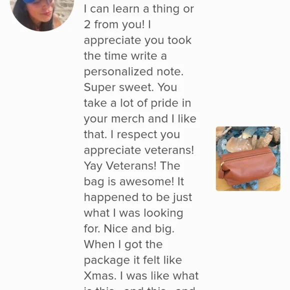Open the brown leather bag photo thumbnail
Screen dimensions: 290x290
point(248,158)
